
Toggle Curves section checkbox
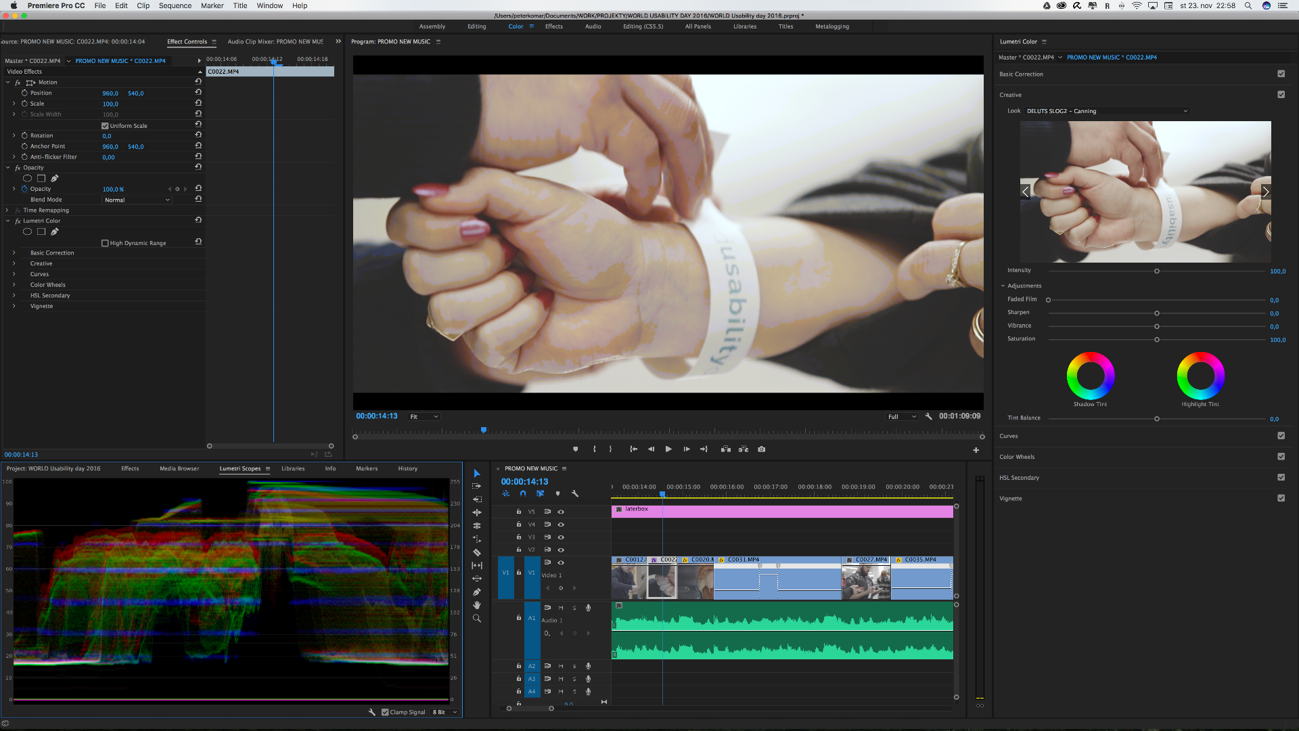tap(1281, 436)
